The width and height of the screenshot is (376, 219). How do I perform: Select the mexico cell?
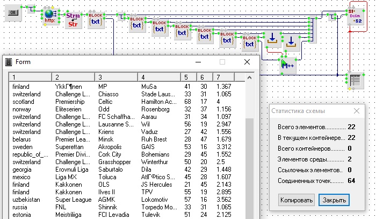(21, 177)
